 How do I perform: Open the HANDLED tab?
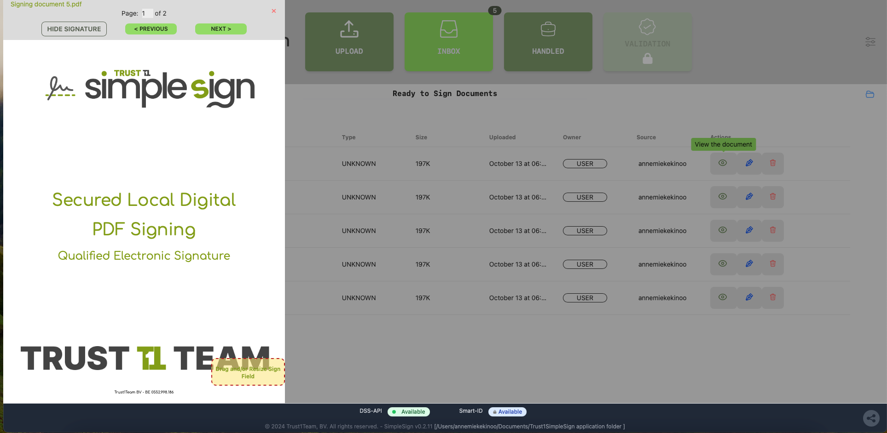548,42
